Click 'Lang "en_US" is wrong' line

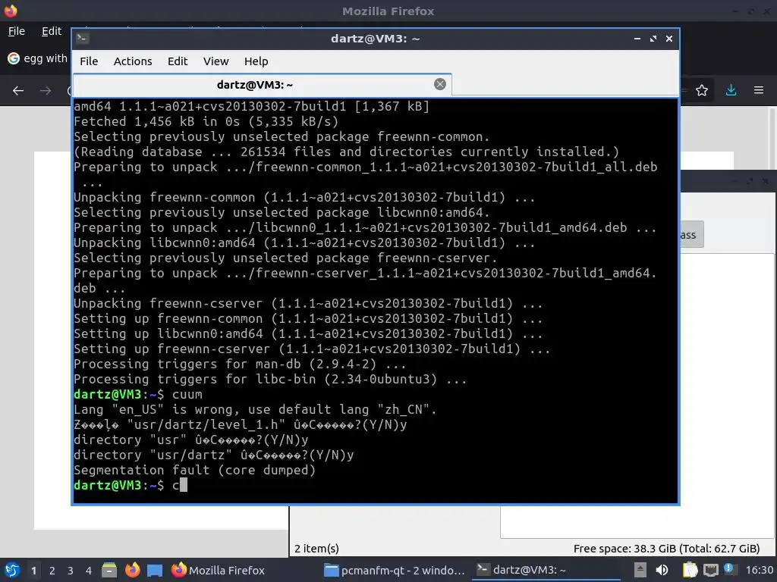[x=255, y=410]
